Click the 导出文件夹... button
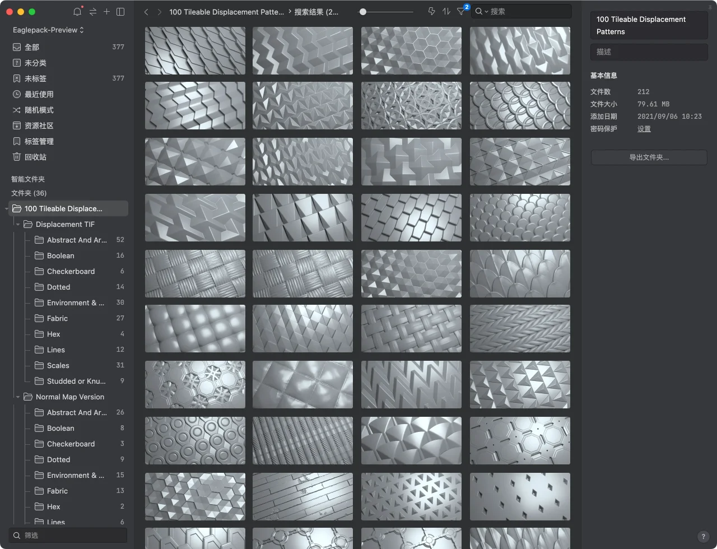This screenshot has width=717, height=549. (649, 157)
